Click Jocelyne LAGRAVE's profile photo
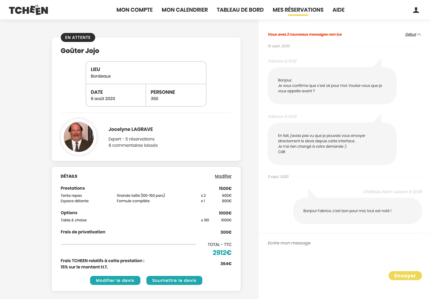The image size is (431, 299). 79,137
